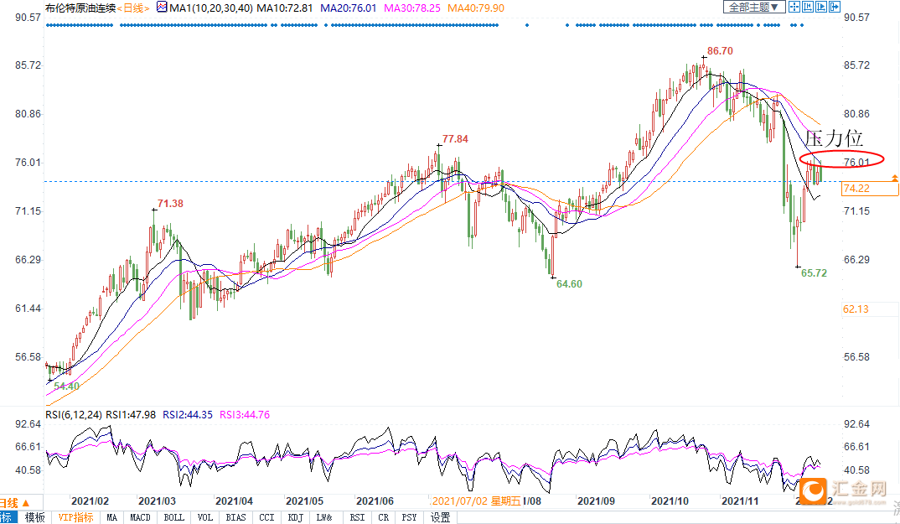Image resolution: width=900 pixels, height=524 pixels.
Task: Click the 64.60 low price label
Action: [569, 284]
